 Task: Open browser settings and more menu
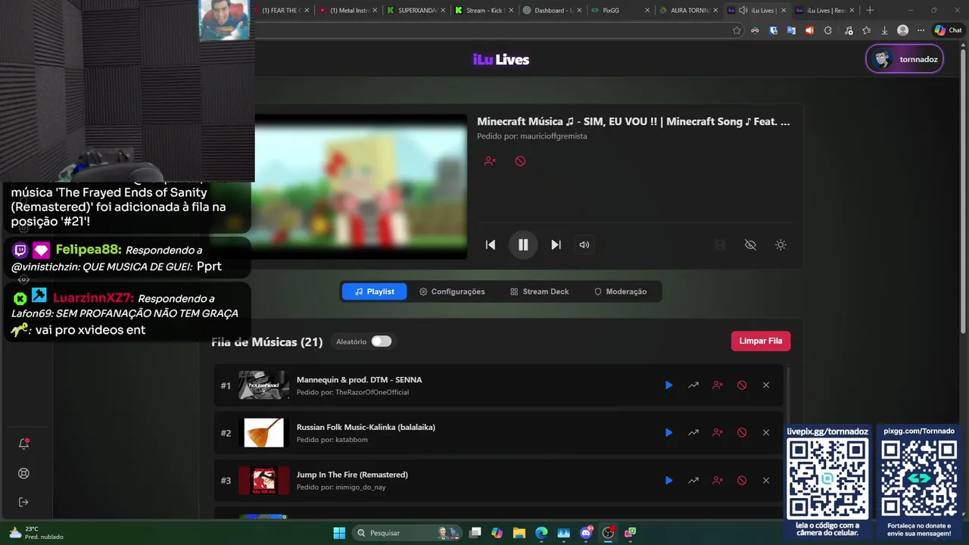click(921, 30)
